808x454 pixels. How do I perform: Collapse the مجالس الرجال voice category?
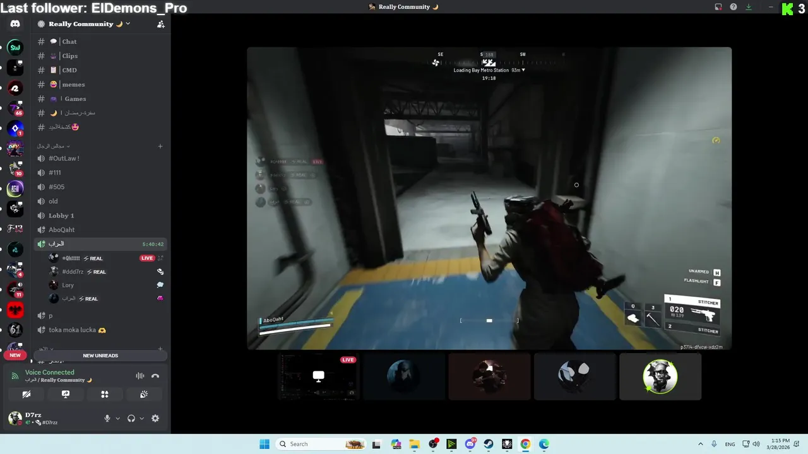point(54,146)
